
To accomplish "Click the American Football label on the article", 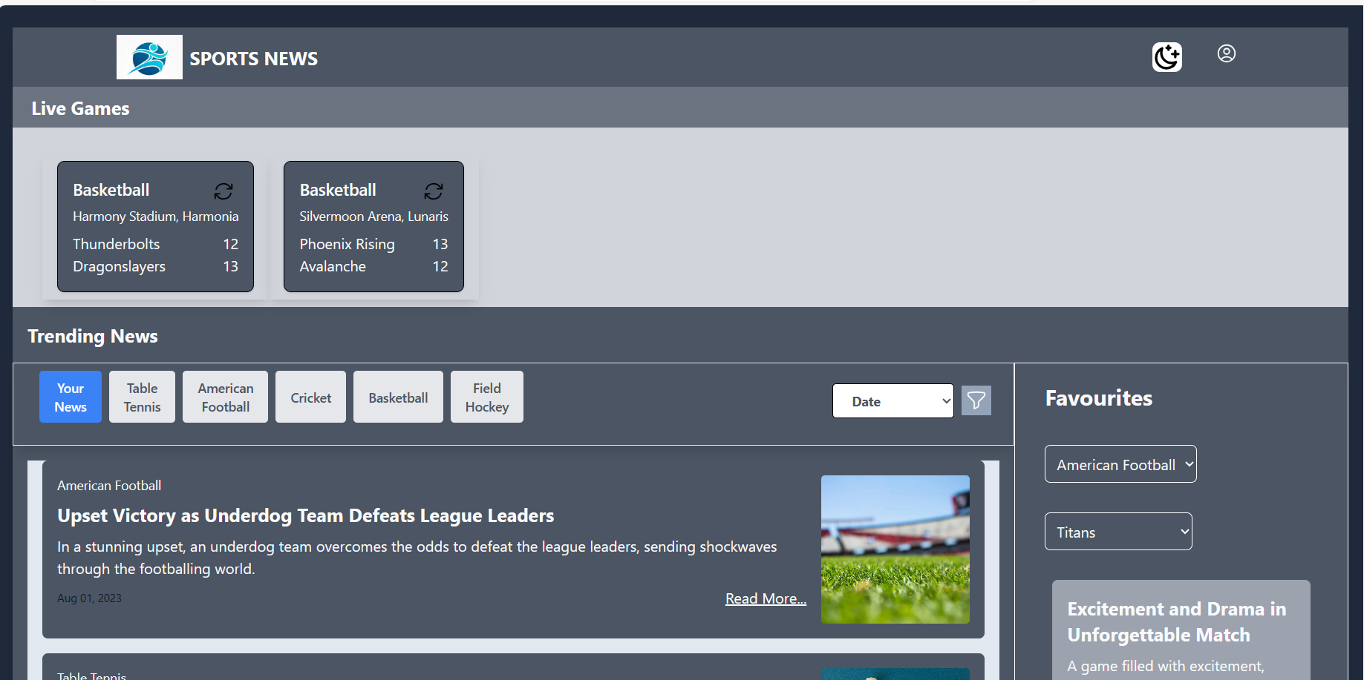I will tap(108, 485).
